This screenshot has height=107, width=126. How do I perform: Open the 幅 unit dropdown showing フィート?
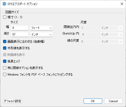(42, 28)
